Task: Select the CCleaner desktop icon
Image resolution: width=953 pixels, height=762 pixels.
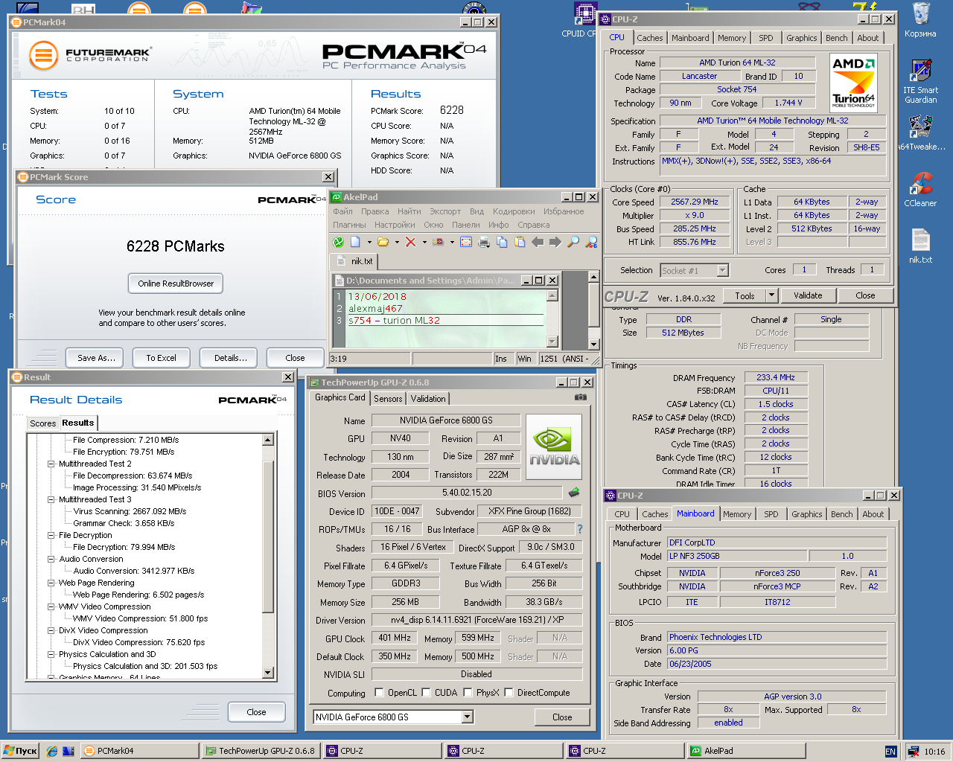Action: pyautogui.click(x=921, y=189)
